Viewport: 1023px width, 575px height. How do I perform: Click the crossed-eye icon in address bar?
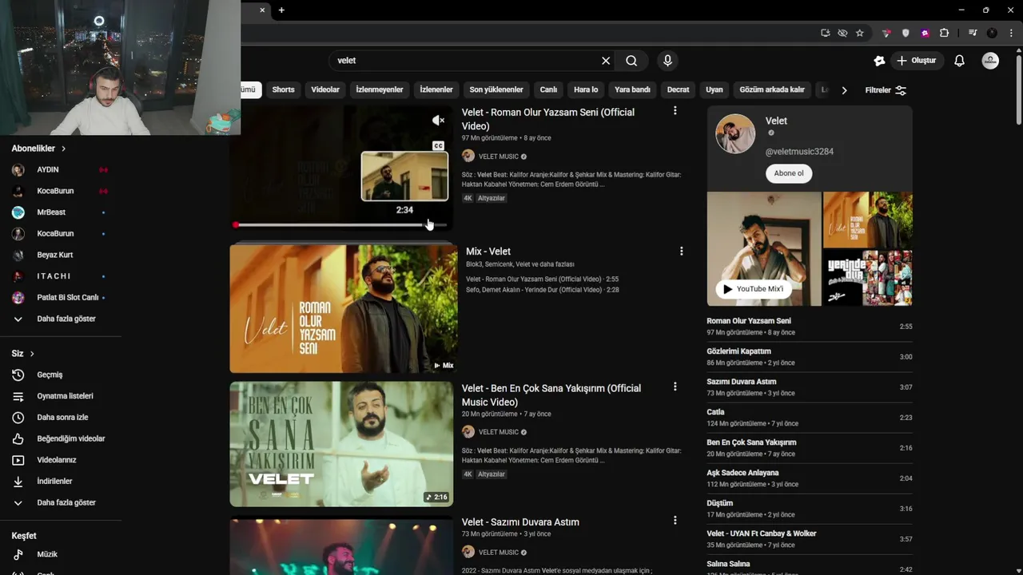(842, 33)
